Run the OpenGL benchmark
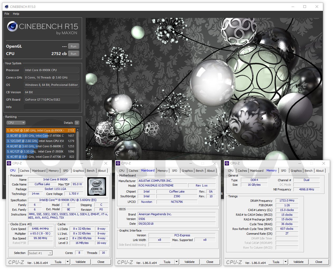 click(x=73, y=46)
